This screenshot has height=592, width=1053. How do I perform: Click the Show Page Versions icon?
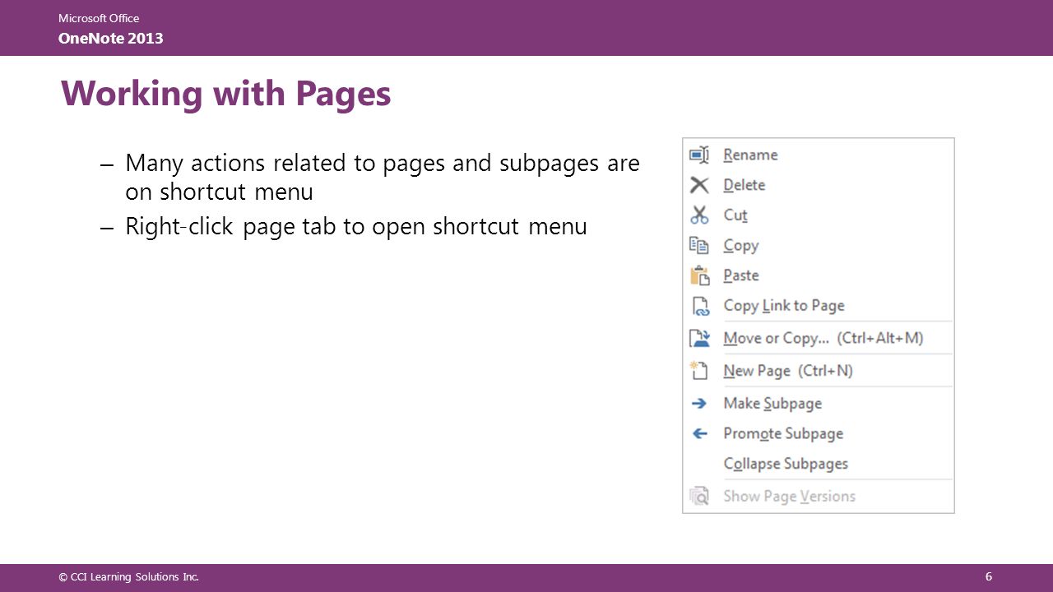[699, 496]
